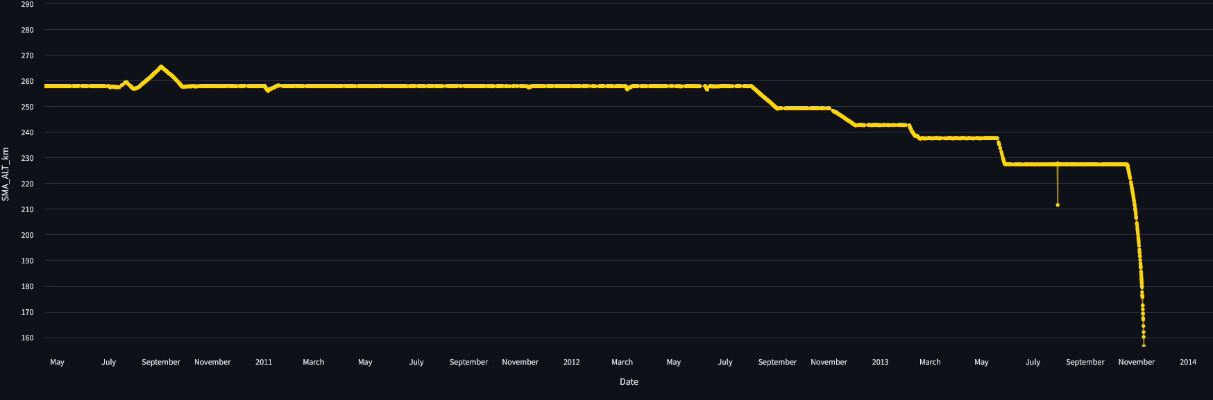Viewport: 1213px width, 400px height.
Task: Click the 290 y-axis tick label
Action: [x=27, y=4]
